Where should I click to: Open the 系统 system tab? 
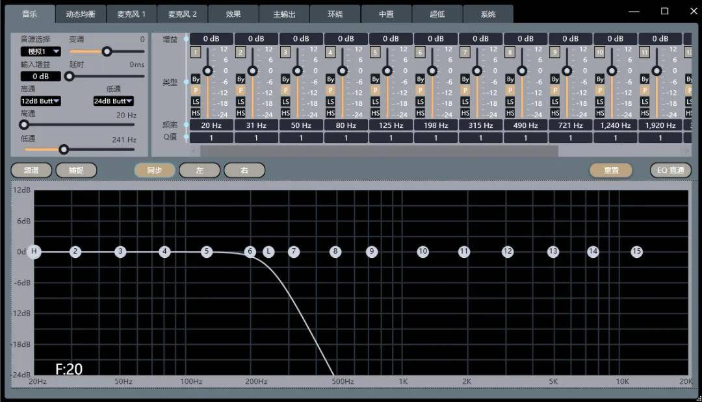click(x=488, y=14)
